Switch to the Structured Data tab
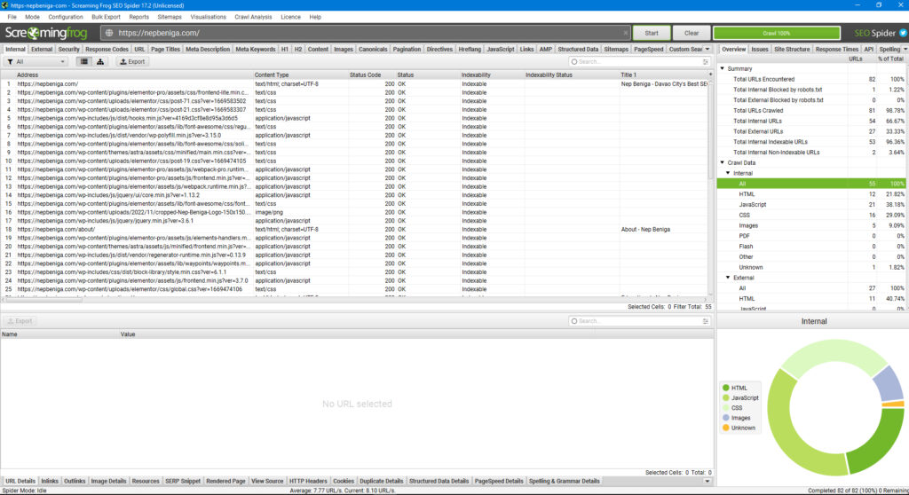 578,50
